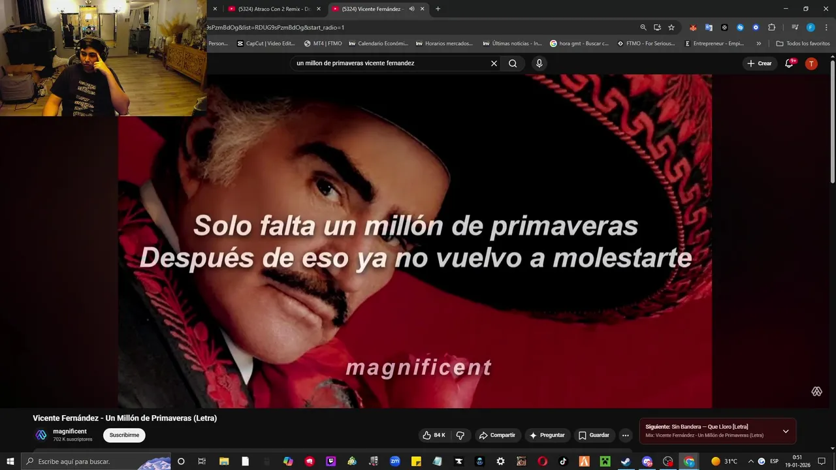The width and height of the screenshot is (836, 470).
Task: Click the Preguntar button
Action: coord(547,435)
